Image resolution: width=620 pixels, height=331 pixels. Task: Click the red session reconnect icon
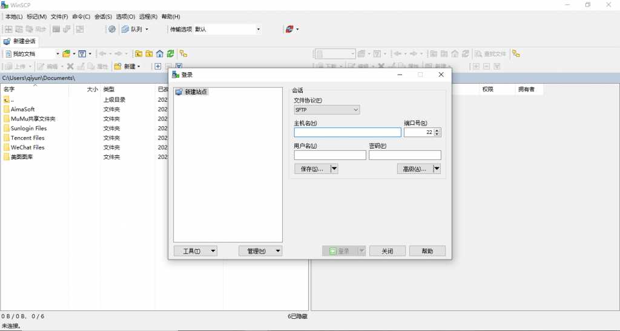289,29
